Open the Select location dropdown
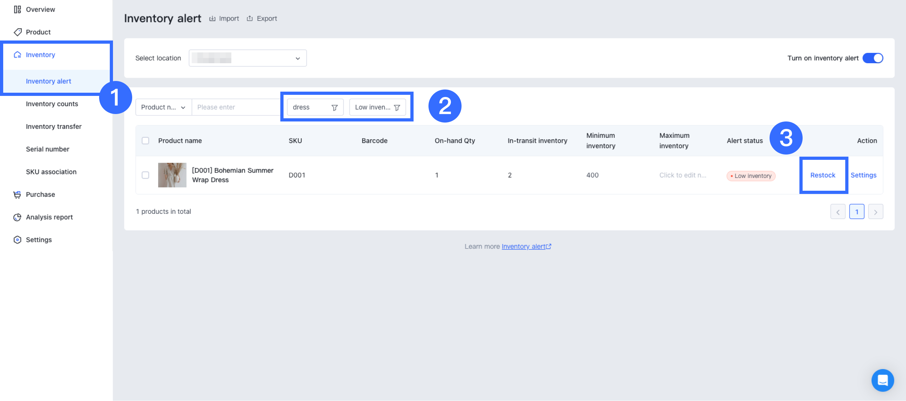This screenshot has width=906, height=401. 248,58
